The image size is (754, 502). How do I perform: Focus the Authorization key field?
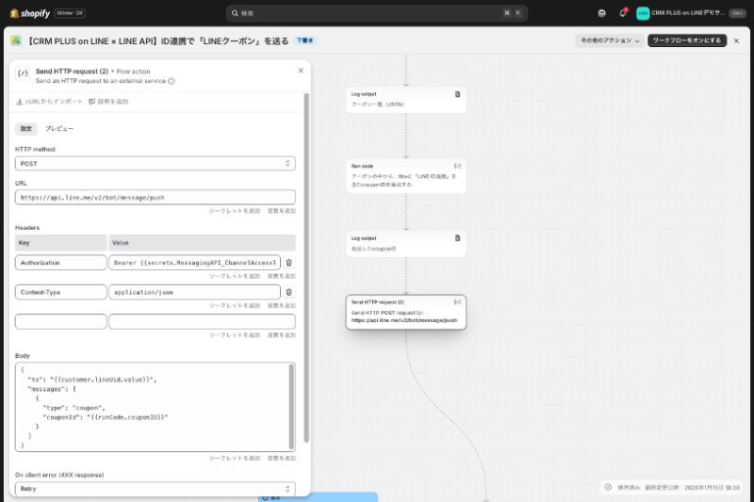tap(60, 263)
